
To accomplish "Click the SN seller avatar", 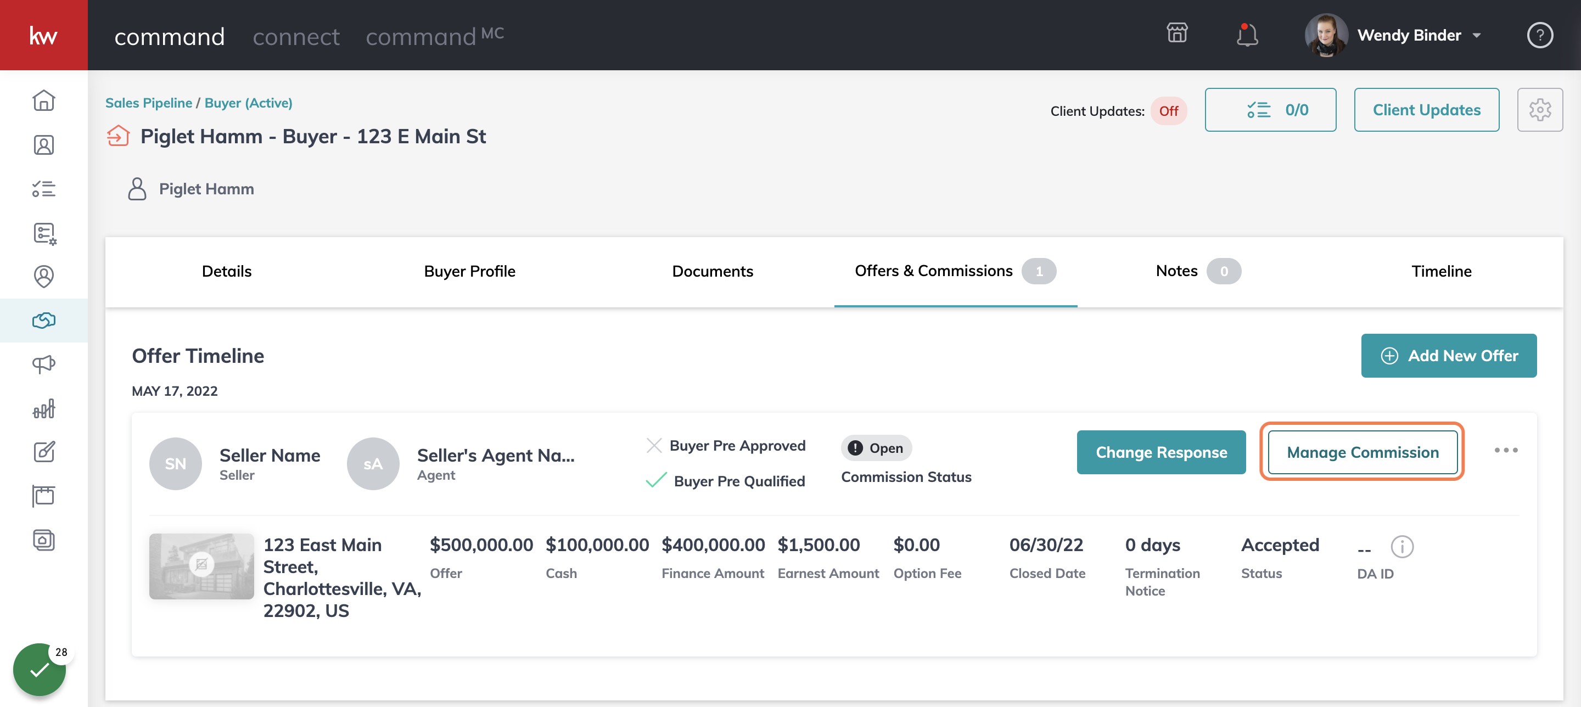I will [176, 463].
